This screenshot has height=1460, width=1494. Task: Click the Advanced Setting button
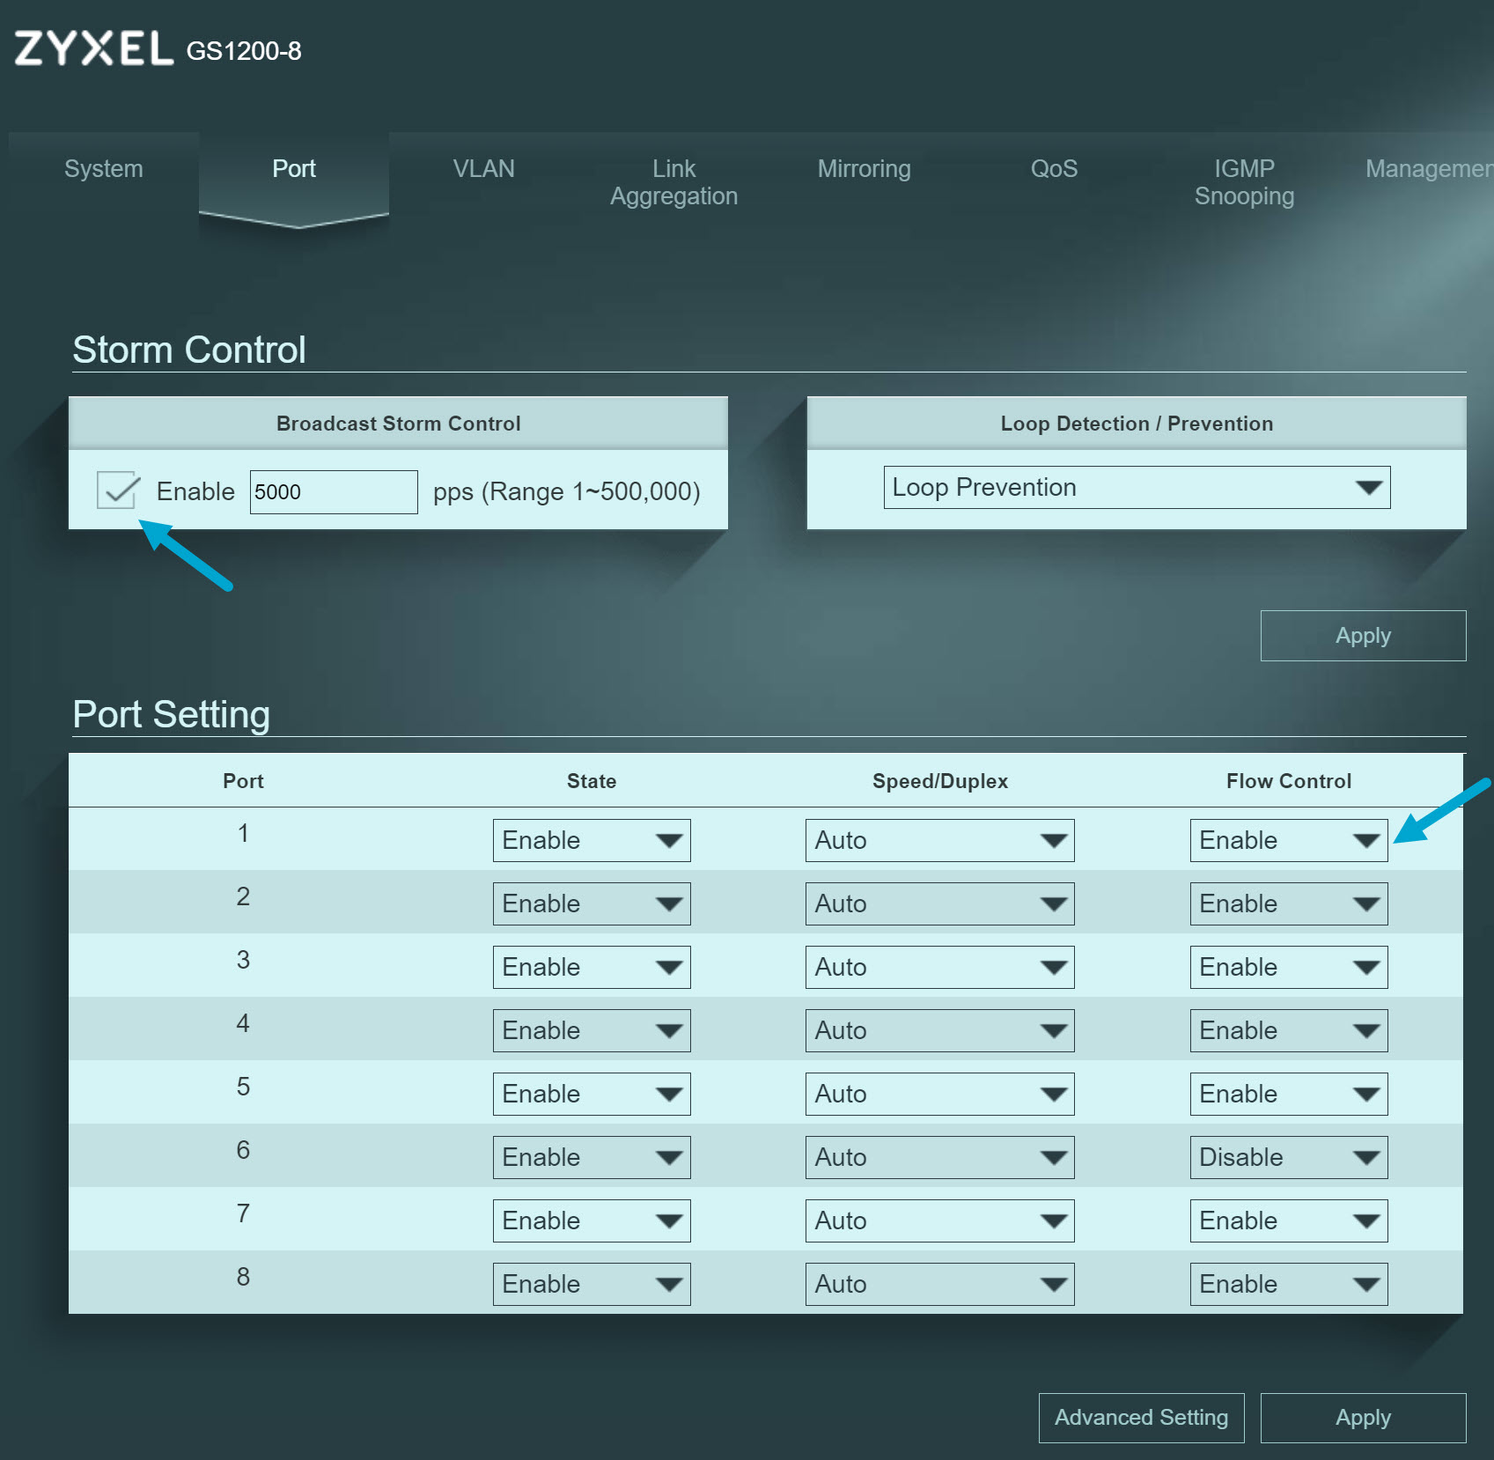[x=1141, y=1418]
